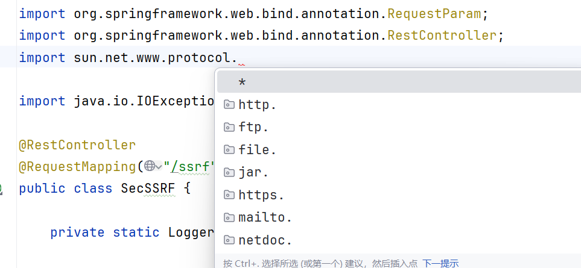This screenshot has height=268, width=581.
Task: Click the package icon beside mailto.
Action: 229,217
